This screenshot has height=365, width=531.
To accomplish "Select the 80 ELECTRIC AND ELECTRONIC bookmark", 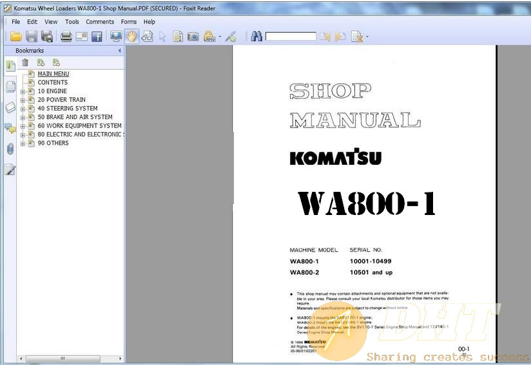I will tap(81, 135).
